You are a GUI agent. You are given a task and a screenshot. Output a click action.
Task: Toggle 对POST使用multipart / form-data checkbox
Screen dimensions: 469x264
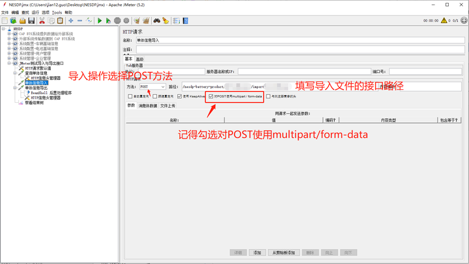211,96
